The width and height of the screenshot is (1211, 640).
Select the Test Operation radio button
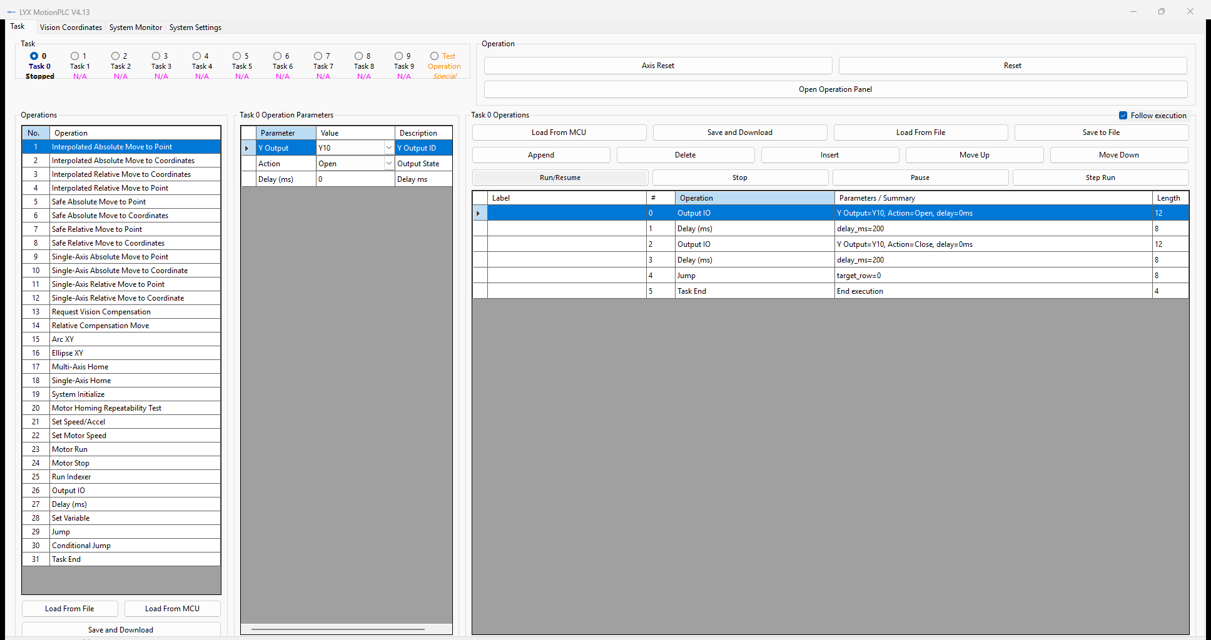click(x=434, y=56)
